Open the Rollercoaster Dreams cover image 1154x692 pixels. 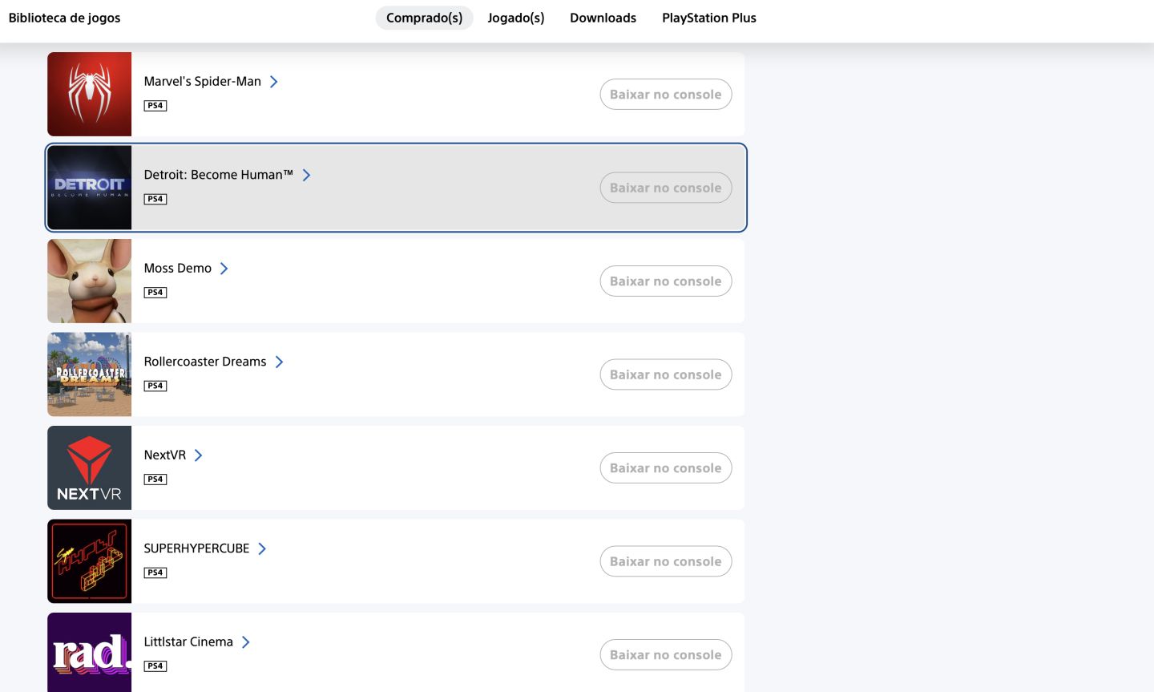(x=89, y=374)
